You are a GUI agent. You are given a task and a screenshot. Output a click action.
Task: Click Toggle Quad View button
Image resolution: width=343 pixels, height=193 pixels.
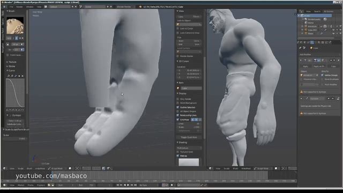[189, 137]
